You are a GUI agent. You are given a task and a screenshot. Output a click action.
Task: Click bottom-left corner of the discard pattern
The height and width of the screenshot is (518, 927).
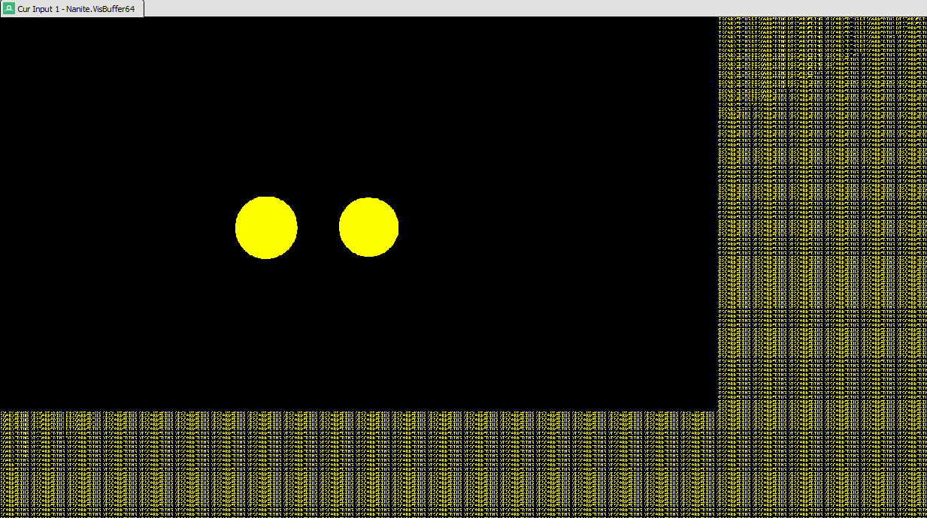[x=2, y=515]
